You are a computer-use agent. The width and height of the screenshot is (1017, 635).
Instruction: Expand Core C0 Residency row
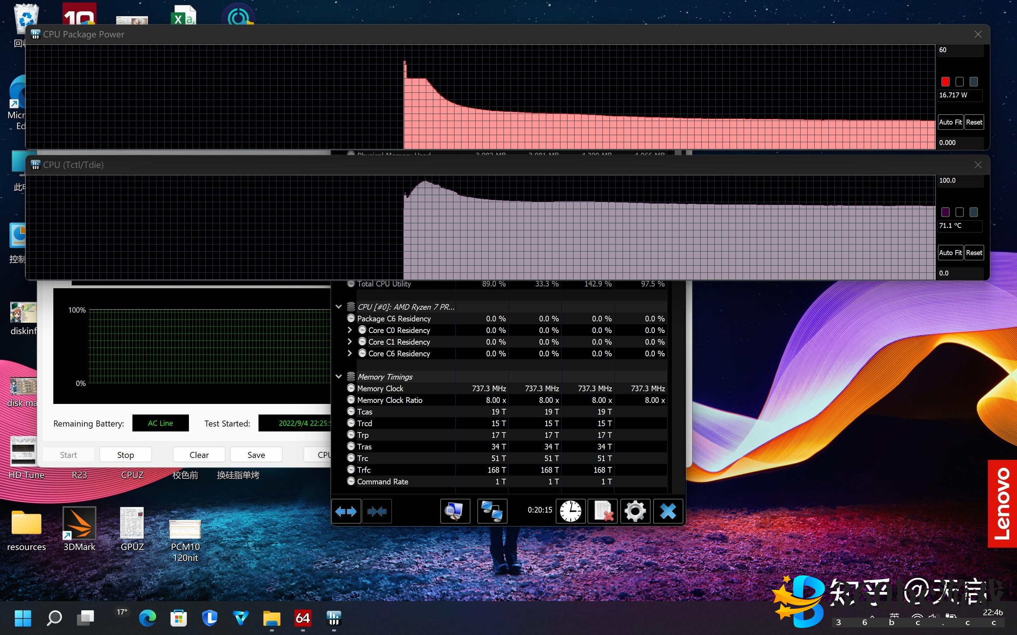[x=349, y=330]
